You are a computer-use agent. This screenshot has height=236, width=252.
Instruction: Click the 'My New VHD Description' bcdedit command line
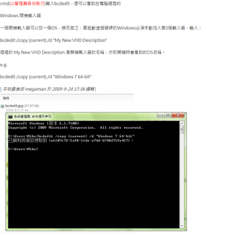[54, 40]
